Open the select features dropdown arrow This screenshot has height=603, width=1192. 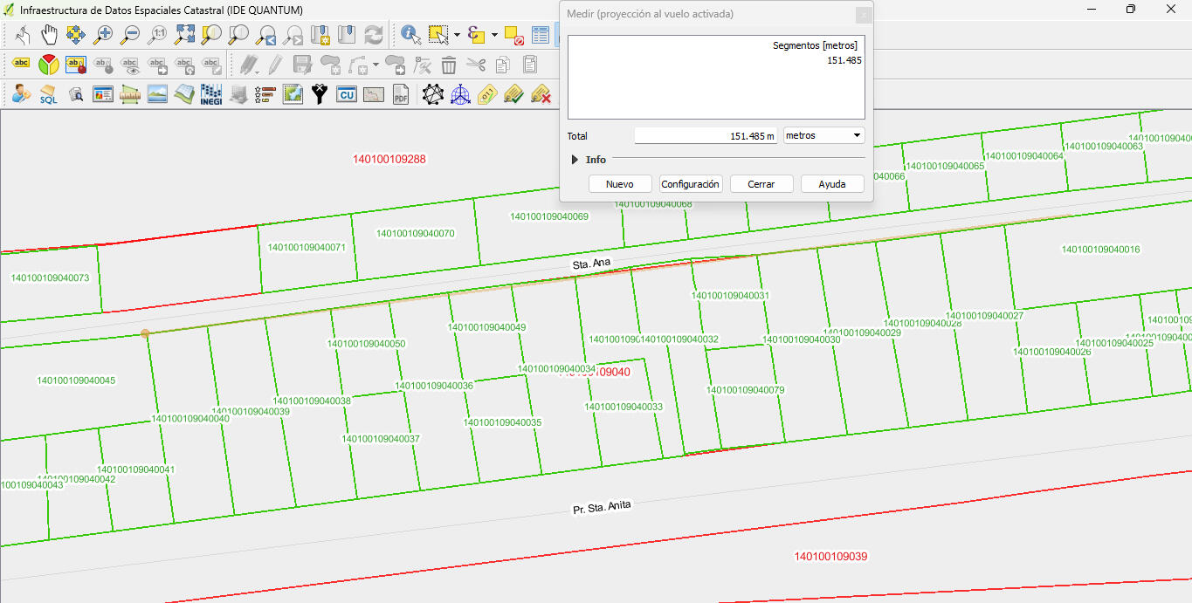[457, 35]
